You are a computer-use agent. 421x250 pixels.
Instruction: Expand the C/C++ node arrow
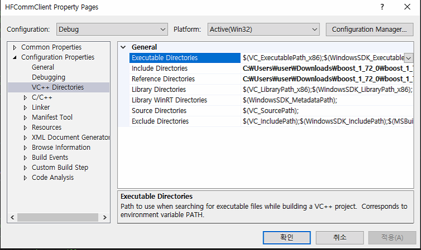tap(25, 97)
